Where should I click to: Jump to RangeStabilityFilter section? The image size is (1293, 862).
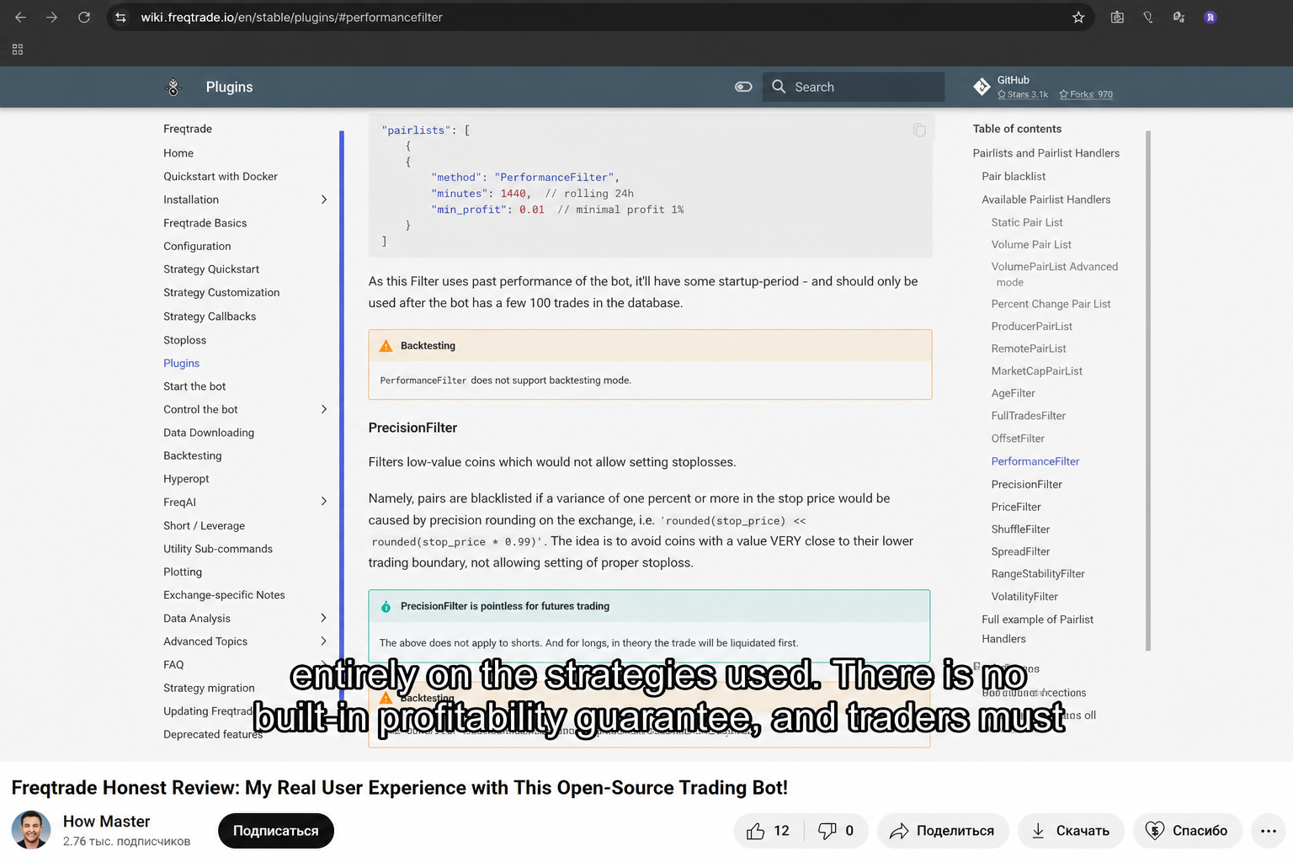[x=1038, y=574]
